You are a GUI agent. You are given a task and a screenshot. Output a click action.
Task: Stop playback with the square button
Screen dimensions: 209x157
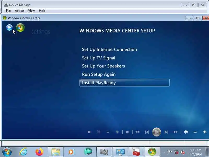pyautogui.click(x=127, y=132)
